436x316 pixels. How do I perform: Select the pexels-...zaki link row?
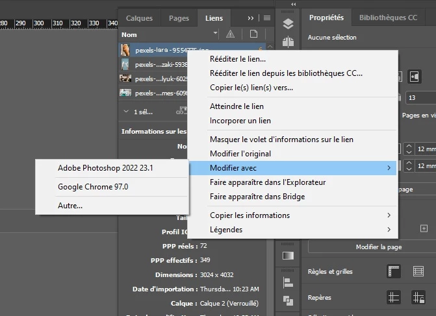click(153, 64)
